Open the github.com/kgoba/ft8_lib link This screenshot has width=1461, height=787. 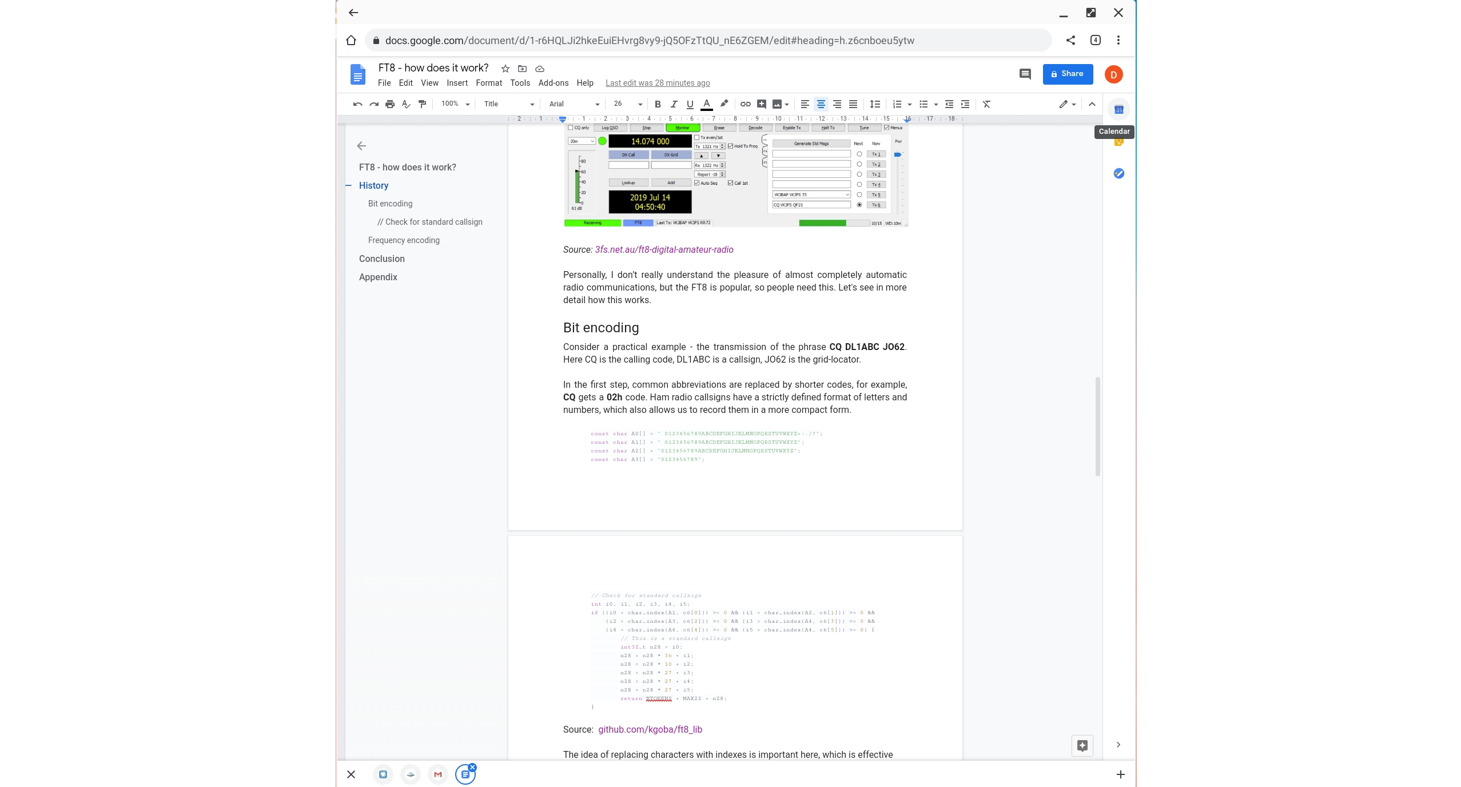point(650,729)
